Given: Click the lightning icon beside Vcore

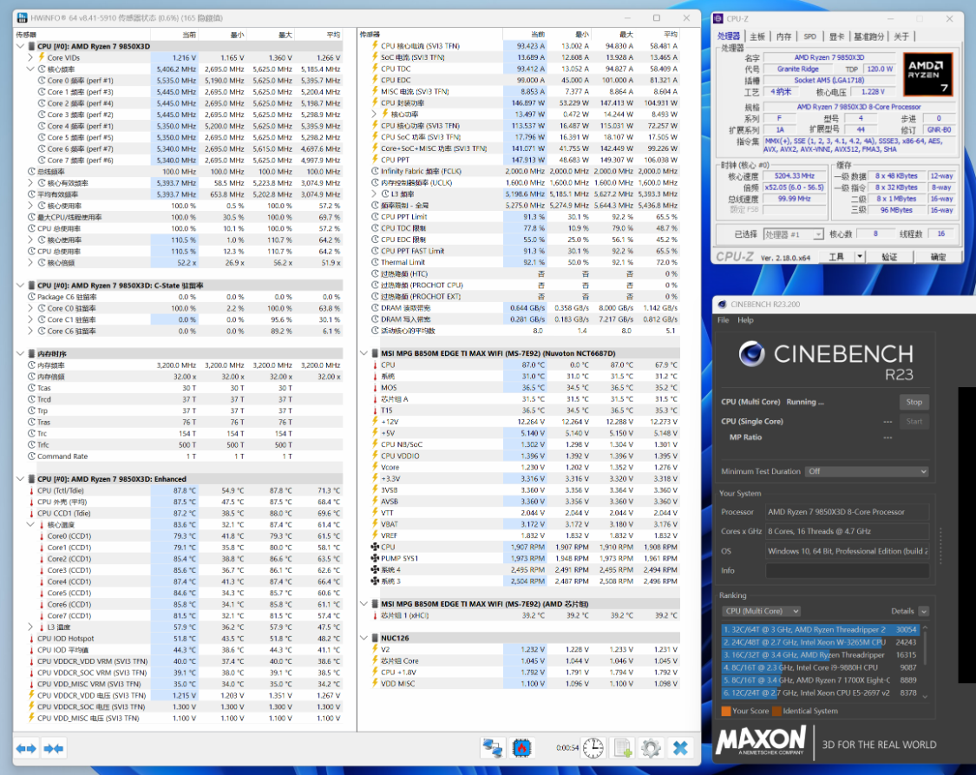Looking at the screenshot, I should click(x=375, y=467).
